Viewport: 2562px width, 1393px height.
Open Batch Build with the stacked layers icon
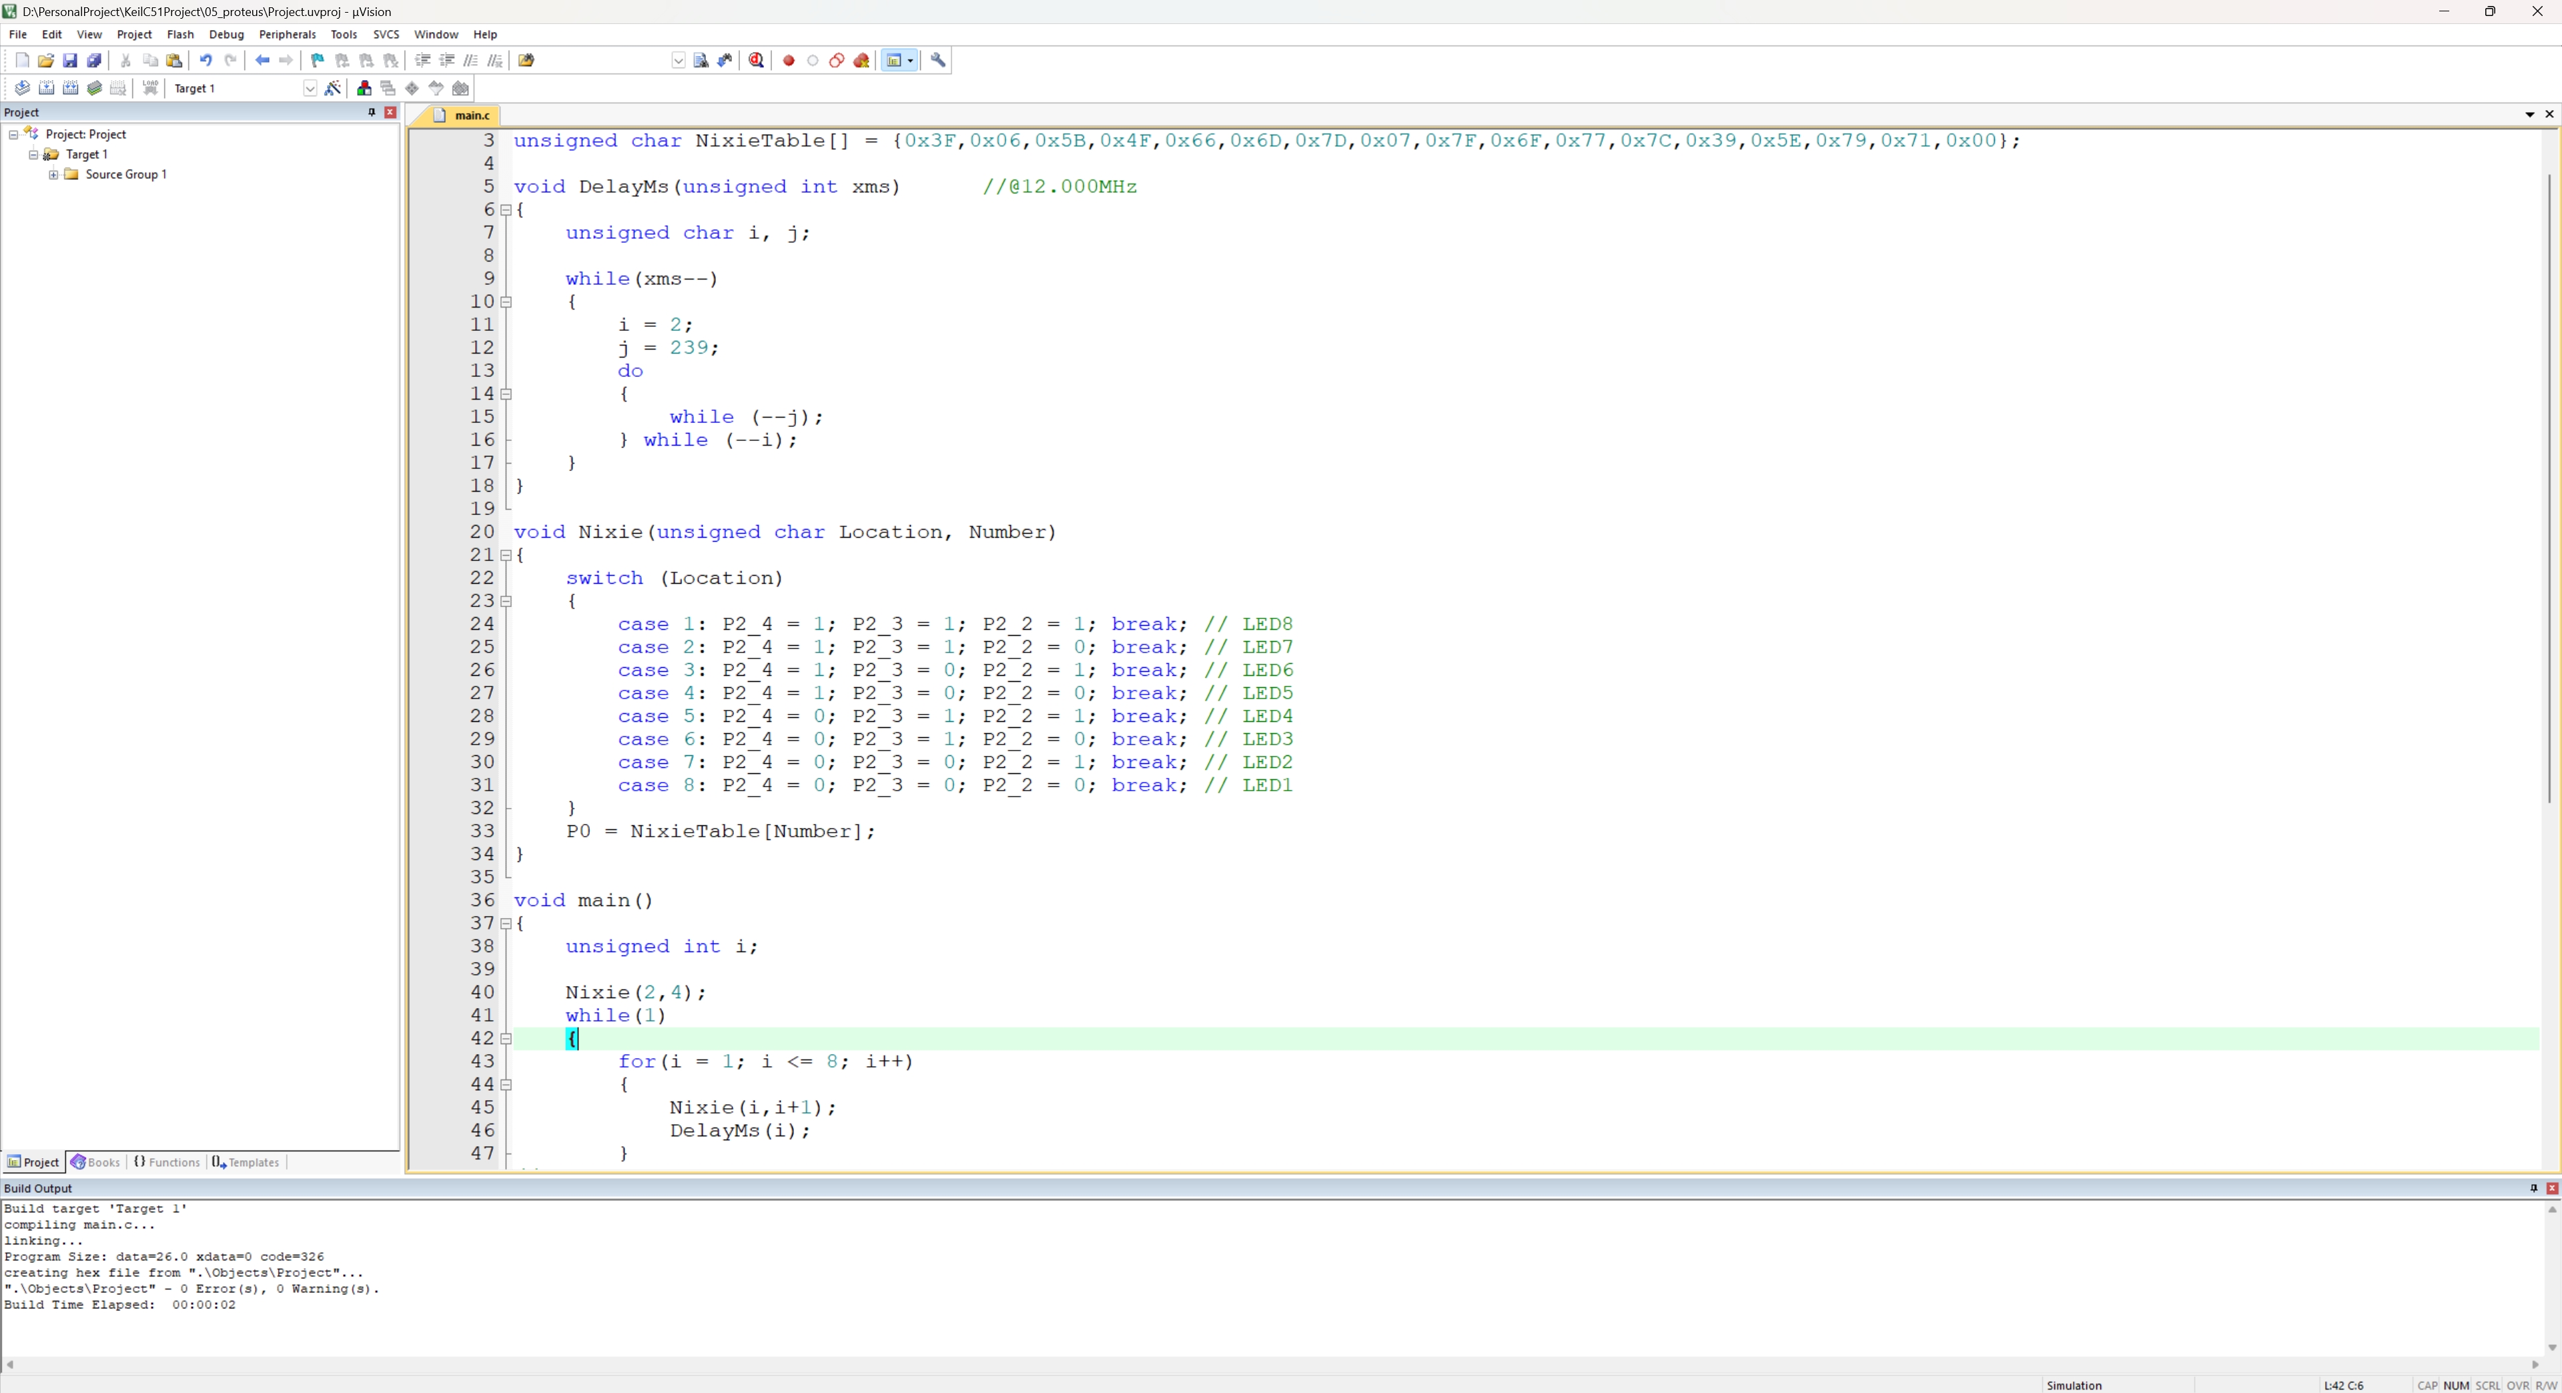point(95,89)
